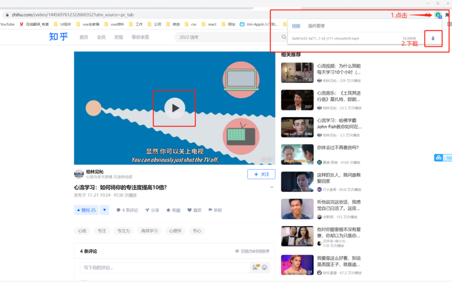This screenshot has width=452, height=282.
Task: Go to 首页 in Zhihu navigation
Action: (x=84, y=37)
